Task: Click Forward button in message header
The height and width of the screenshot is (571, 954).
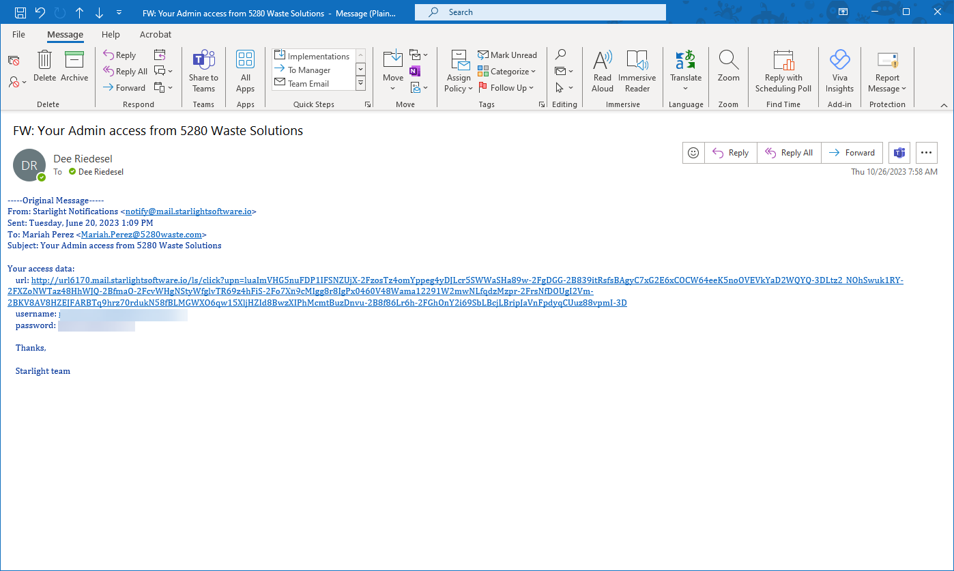Action: (x=852, y=153)
